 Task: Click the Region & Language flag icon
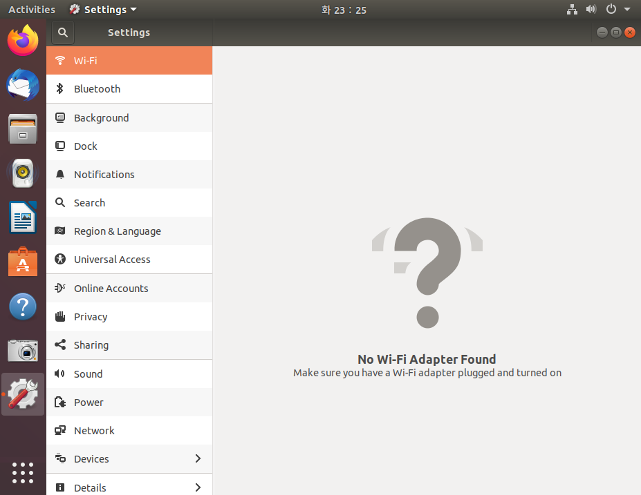pyautogui.click(x=60, y=231)
